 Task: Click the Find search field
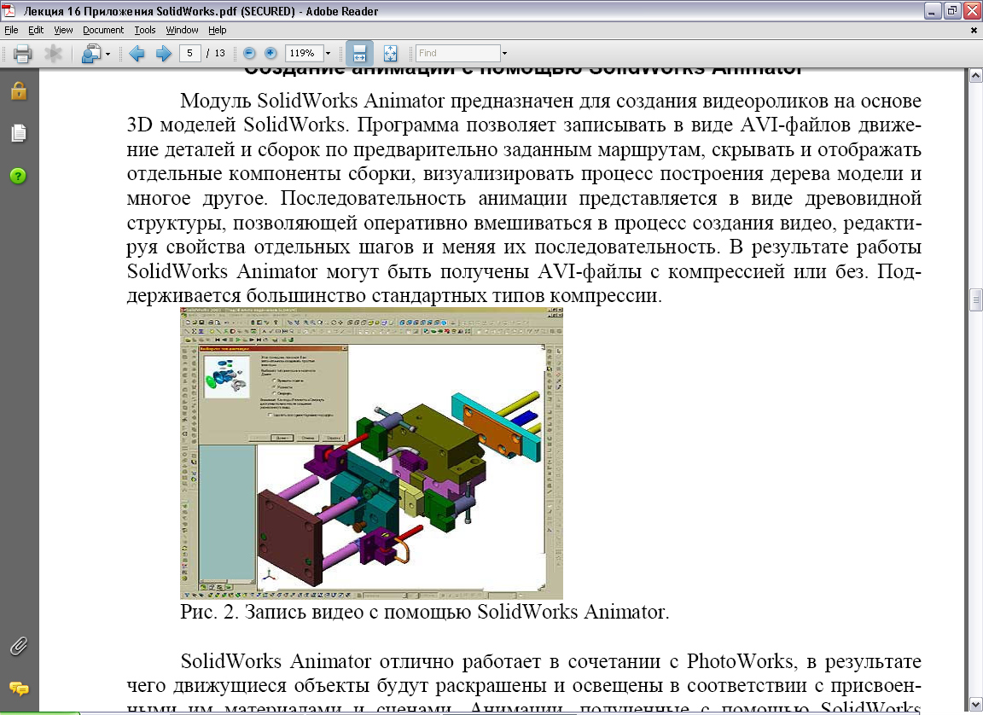(458, 53)
